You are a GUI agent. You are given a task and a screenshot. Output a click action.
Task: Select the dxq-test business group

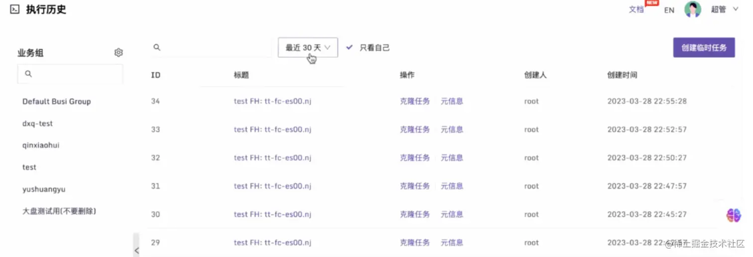(x=37, y=124)
